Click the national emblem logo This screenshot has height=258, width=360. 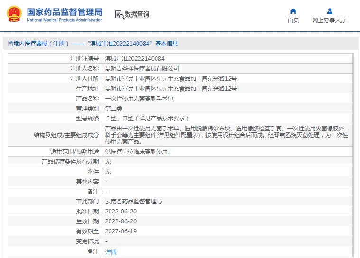click(14, 14)
